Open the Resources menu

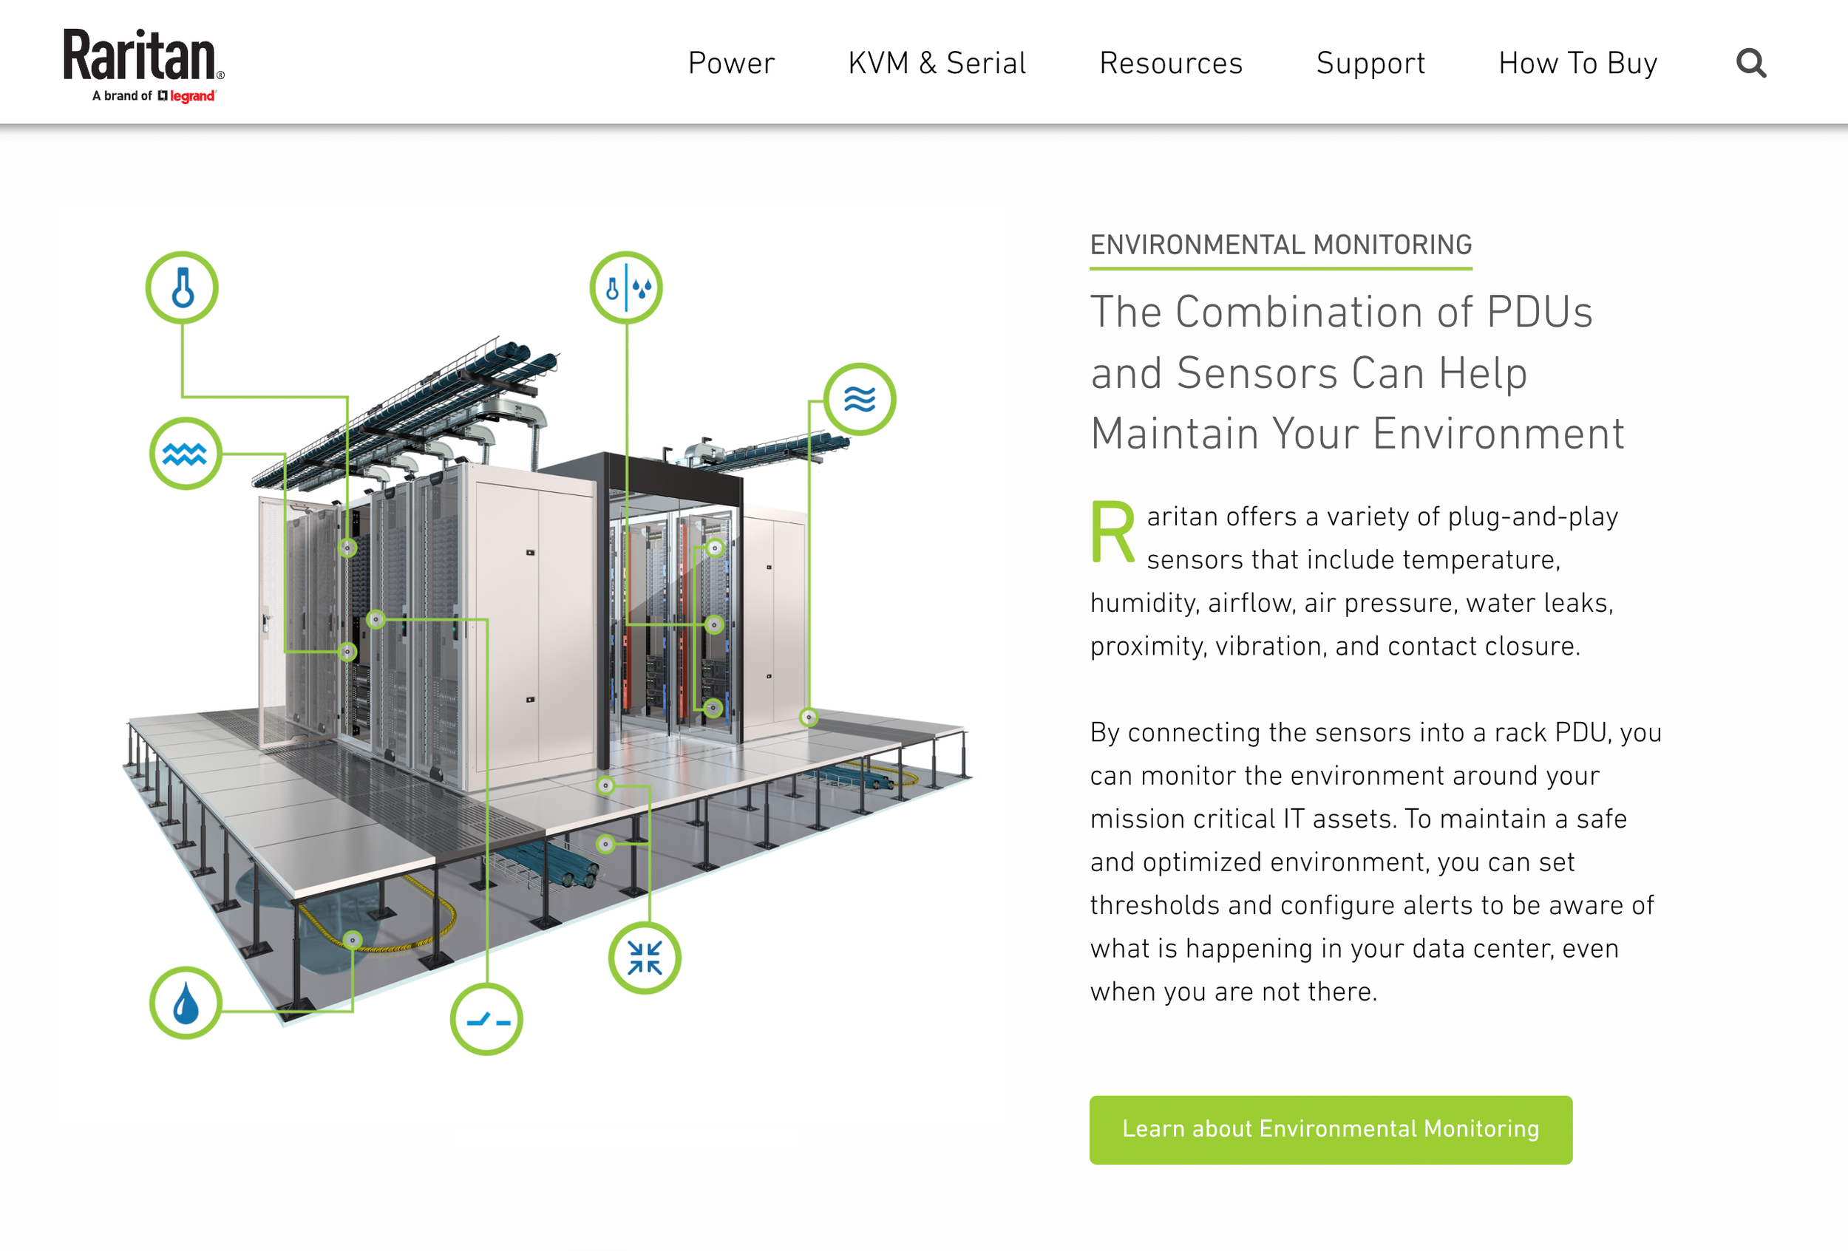pyautogui.click(x=1170, y=63)
